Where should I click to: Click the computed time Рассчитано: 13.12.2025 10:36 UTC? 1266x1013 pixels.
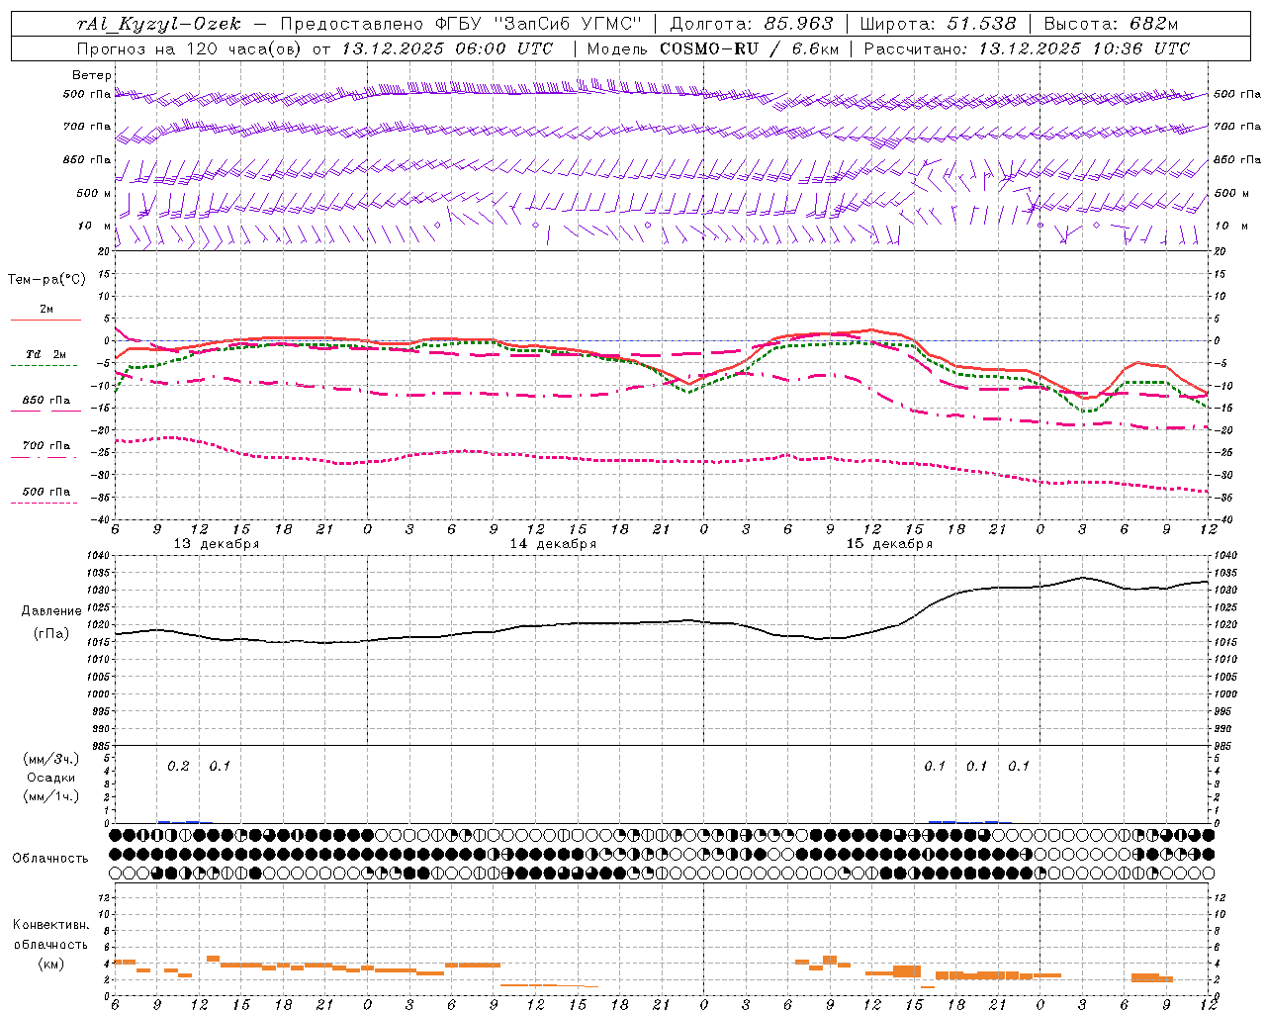click(1027, 48)
